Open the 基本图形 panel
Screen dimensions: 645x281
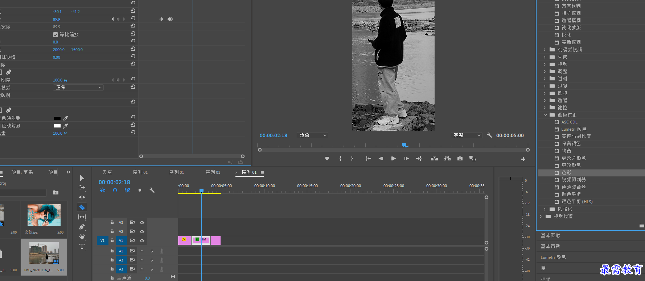pyautogui.click(x=550, y=235)
